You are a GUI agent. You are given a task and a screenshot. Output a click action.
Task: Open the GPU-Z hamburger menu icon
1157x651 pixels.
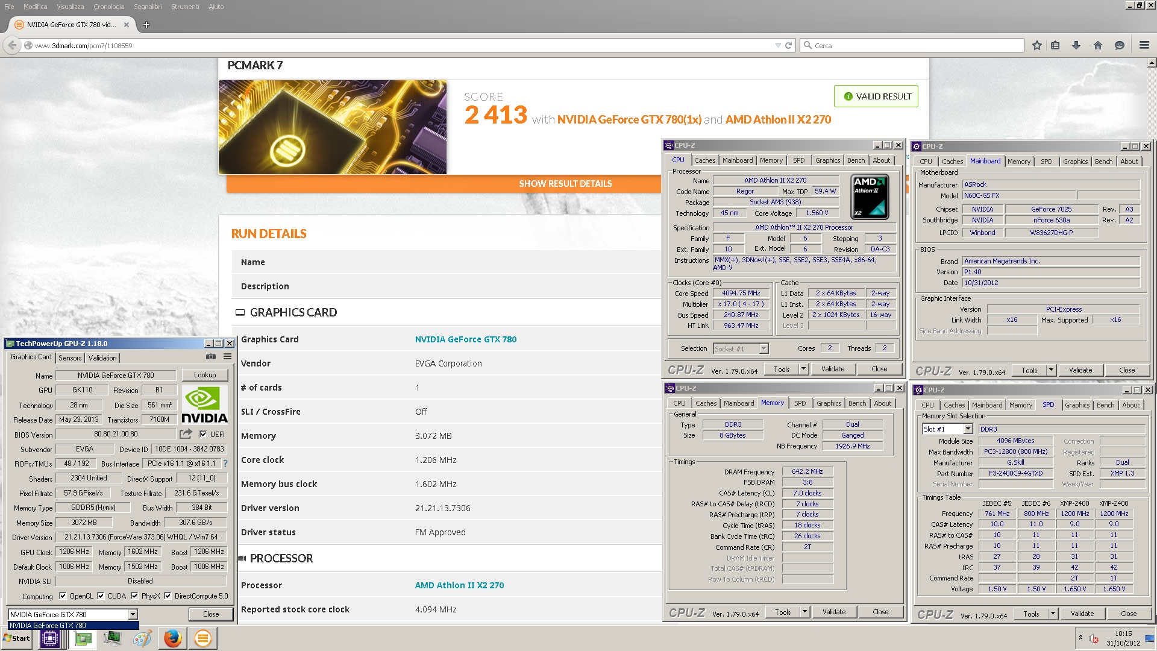(x=228, y=357)
